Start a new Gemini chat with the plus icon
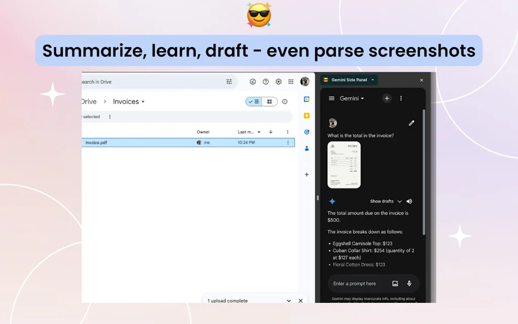 (x=387, y=98)
